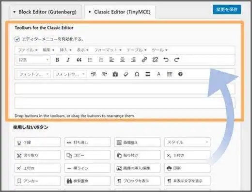Click the Redo arrow icon

coord(177,60)
